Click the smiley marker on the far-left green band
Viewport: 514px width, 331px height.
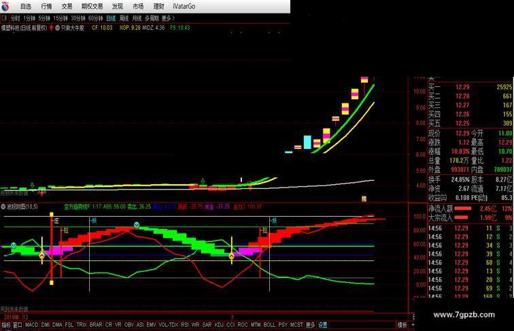[14, 245]
